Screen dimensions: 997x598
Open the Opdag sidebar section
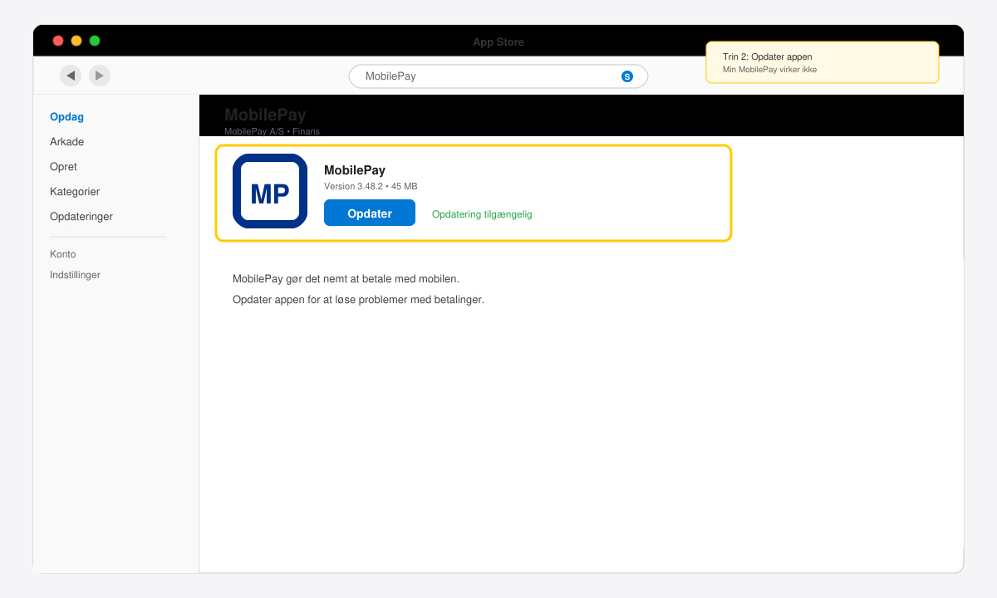[66, 117]
